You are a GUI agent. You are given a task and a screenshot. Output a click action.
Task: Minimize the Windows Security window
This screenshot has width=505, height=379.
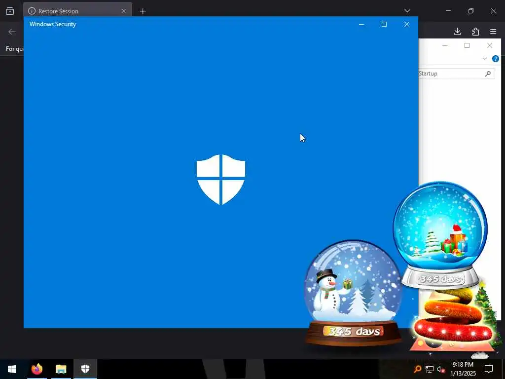click(361, 24)
